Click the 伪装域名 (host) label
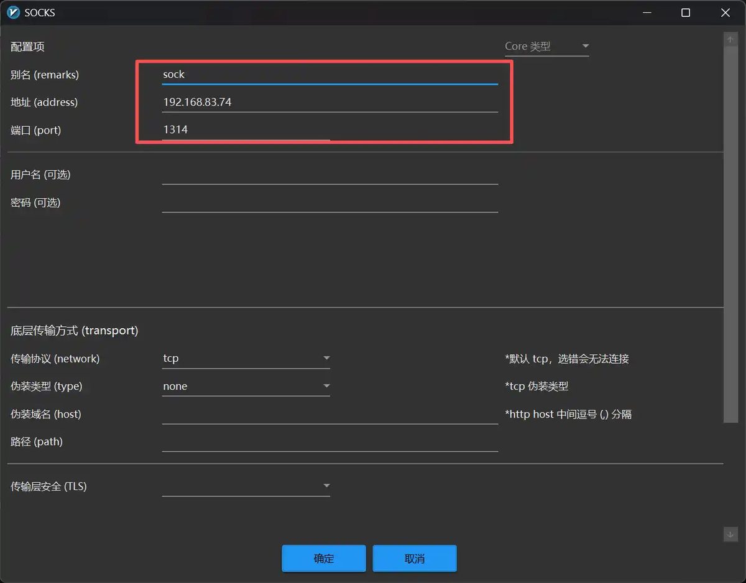 pos(46,415)
